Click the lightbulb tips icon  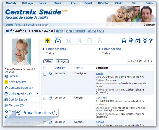(145, 41)
